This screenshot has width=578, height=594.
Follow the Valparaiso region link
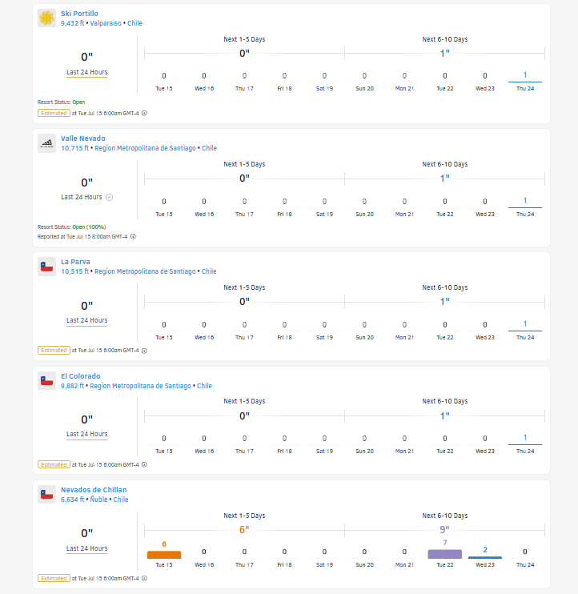click(x=106, y=23)
